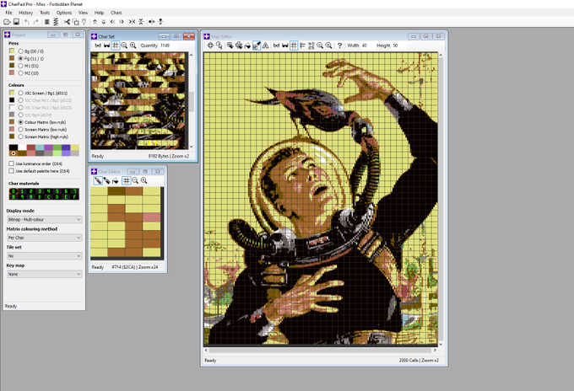
Task: Toggle the grid icon in Map Editor toolbar
Action: click(x=294, y=46)
